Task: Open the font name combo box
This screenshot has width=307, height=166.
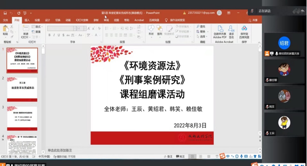Action: click(61, 28)
